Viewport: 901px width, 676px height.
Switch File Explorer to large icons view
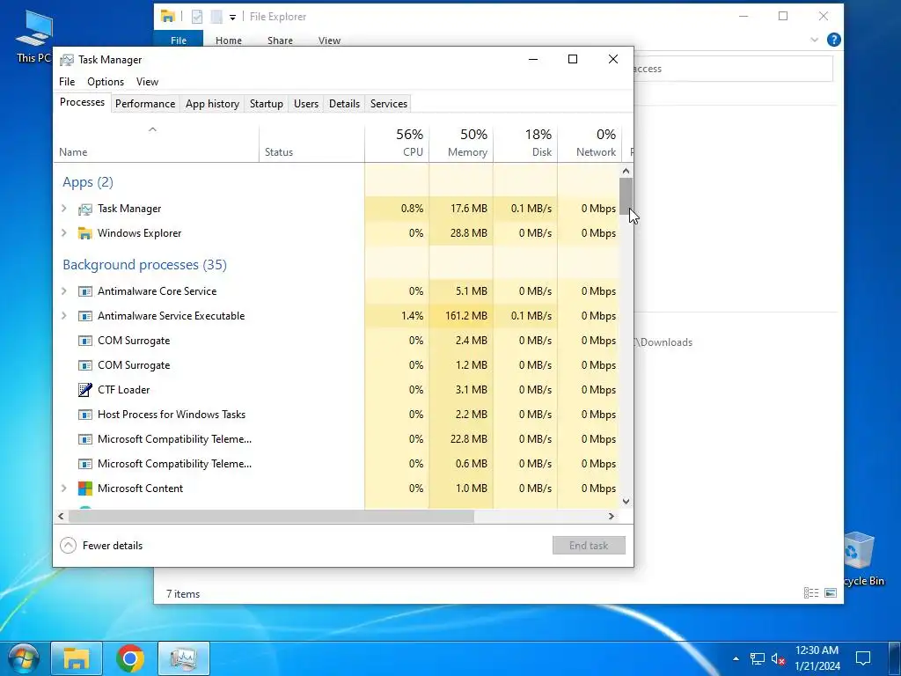pos(831,592)
